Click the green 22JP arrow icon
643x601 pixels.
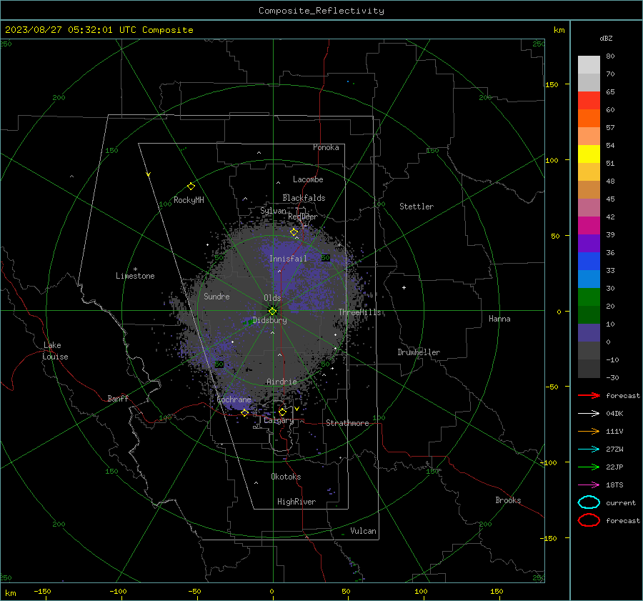pyautogui.click(x=589, y=467)
